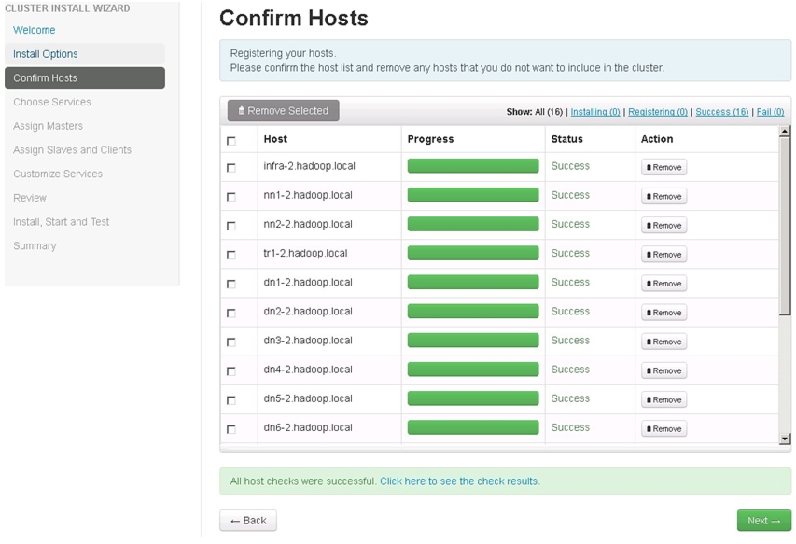796x544 pixels.
Task: Check the nn2-2.hadoop.local checkbox
Action: (x=231, y=225)
